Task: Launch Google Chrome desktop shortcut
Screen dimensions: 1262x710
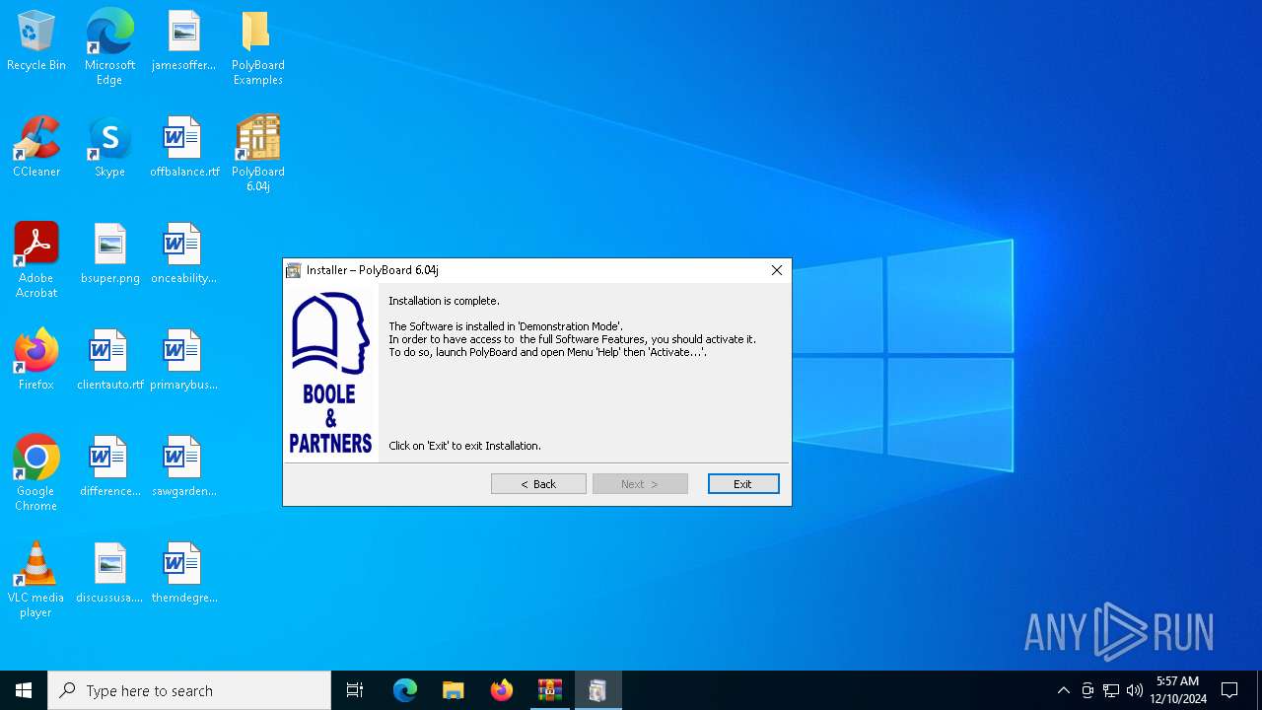Action: [36, 472]
